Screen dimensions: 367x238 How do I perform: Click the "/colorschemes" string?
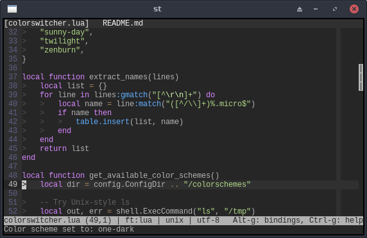tap(217, 184)
